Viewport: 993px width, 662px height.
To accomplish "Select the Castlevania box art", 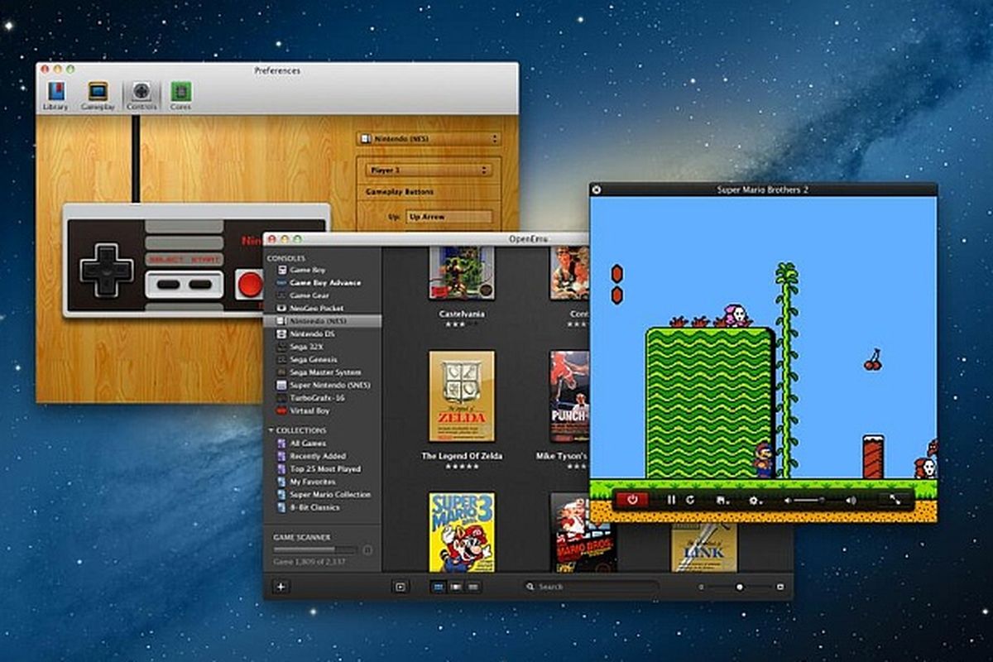I will pyautogui.click(x=462, y=273).
